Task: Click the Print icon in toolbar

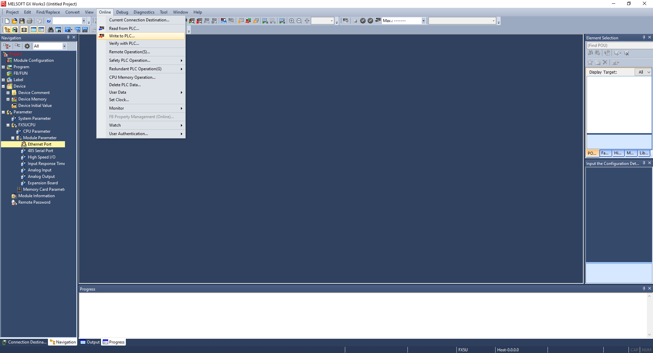Action: pyautogui.click(x=30, y=21)
